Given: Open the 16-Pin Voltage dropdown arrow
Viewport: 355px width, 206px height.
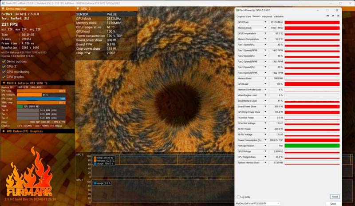Looking at the screenshot, I should (265, 135).
